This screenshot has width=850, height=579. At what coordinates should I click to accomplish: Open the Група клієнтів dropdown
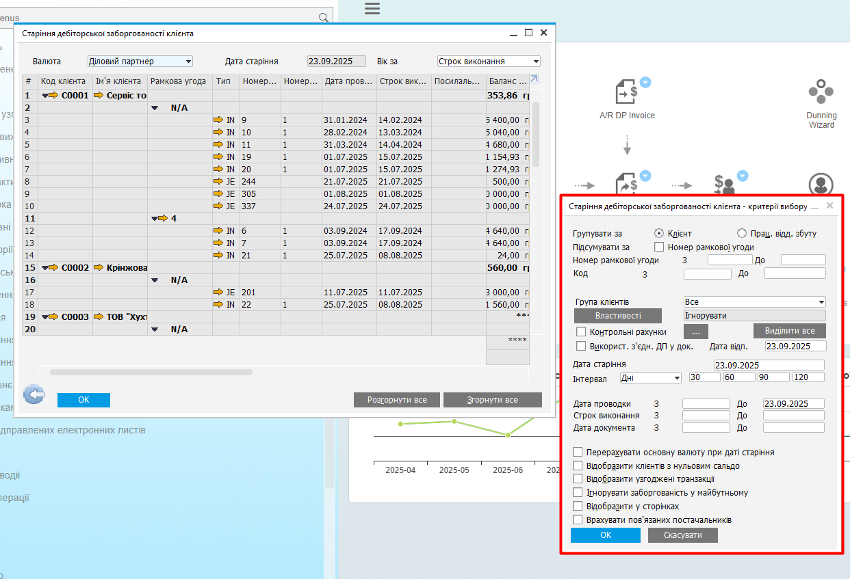coord(754,302)
